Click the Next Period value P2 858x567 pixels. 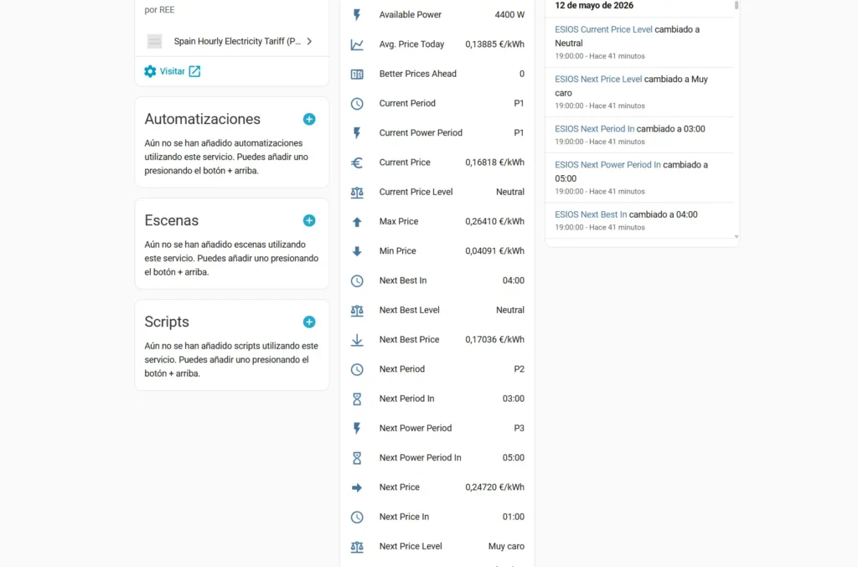[x=519, y=369]
